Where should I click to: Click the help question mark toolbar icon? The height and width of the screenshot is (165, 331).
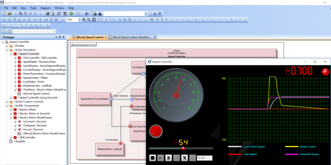tap(106, 20)
